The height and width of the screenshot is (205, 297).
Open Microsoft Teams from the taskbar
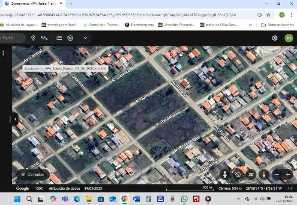click(65, 199)
